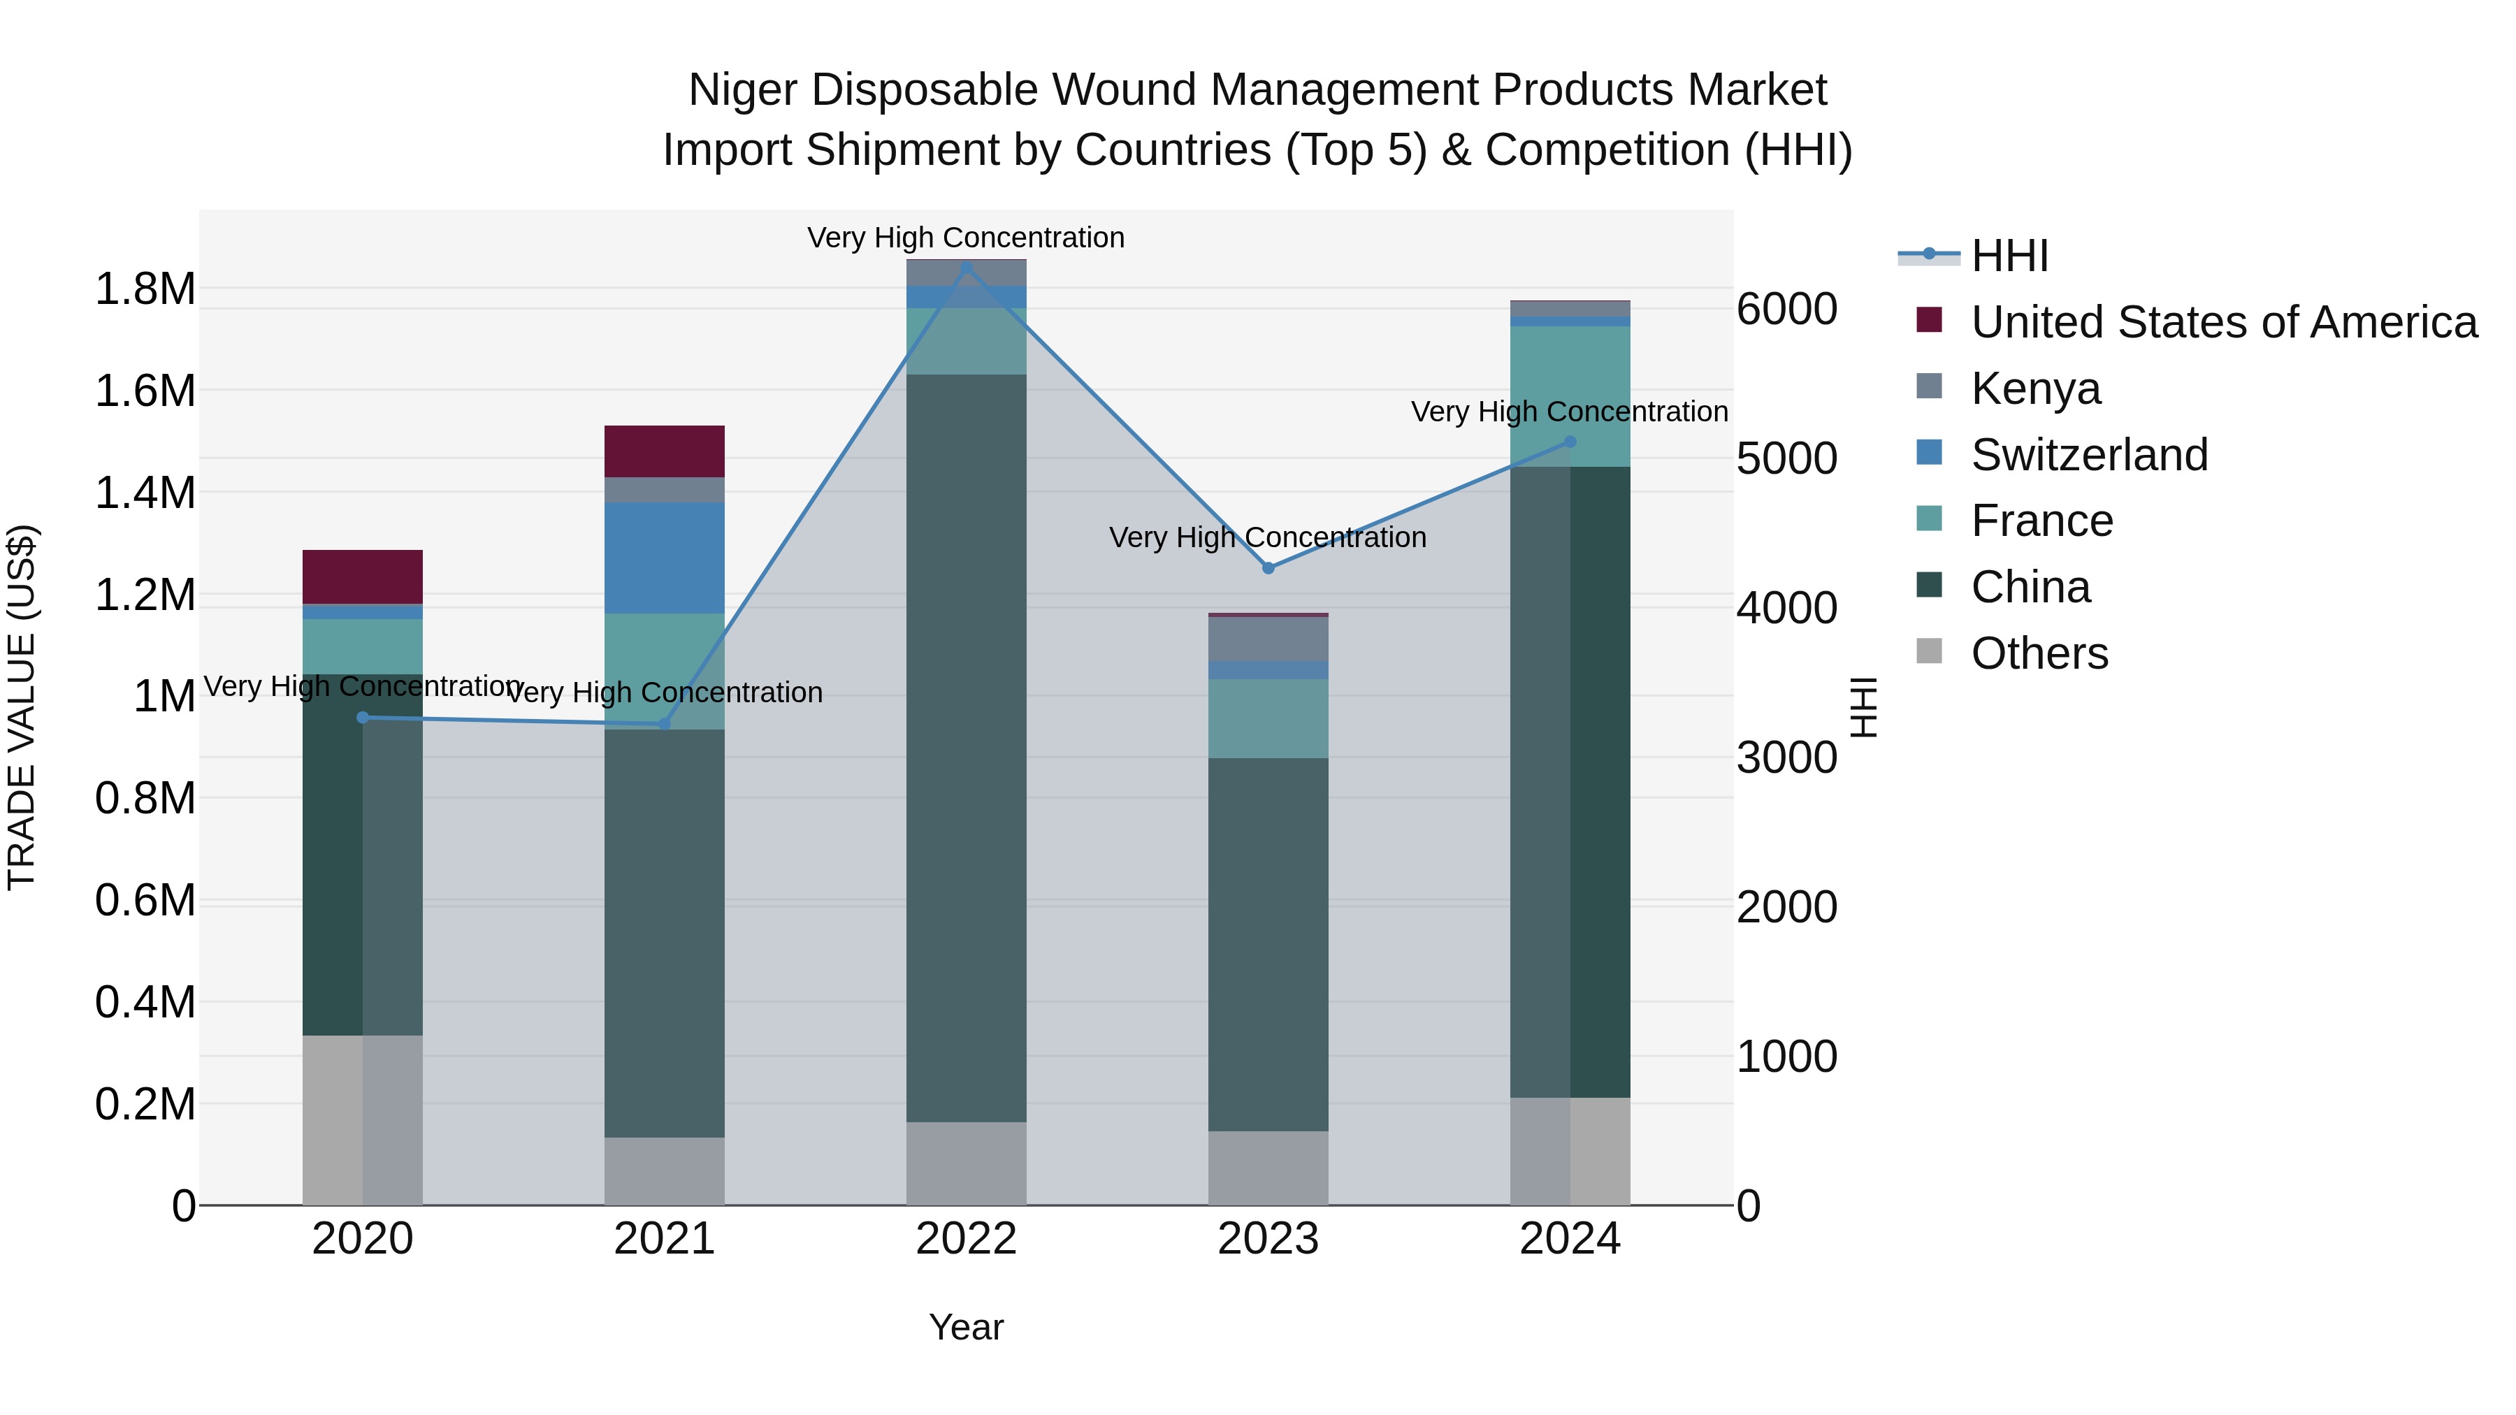Select the United States segment of 2021 bar
This screenshot has width=2516, height=1415.
(664, 451)
